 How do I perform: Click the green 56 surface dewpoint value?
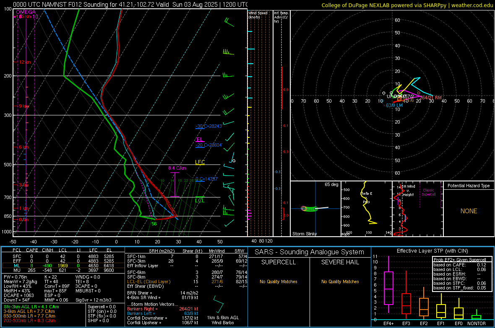tap(154, 224)
